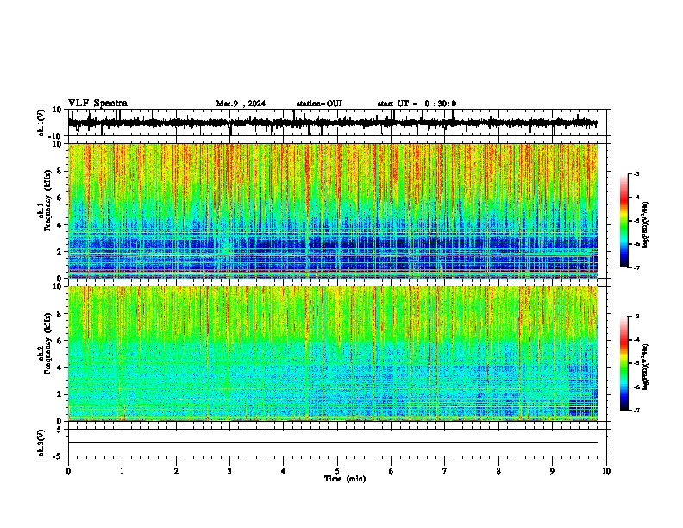The width and height of the screenshot is (683, 528).
Task: Click the time axis tick label "2"
Action: click(x=176, y=471)
